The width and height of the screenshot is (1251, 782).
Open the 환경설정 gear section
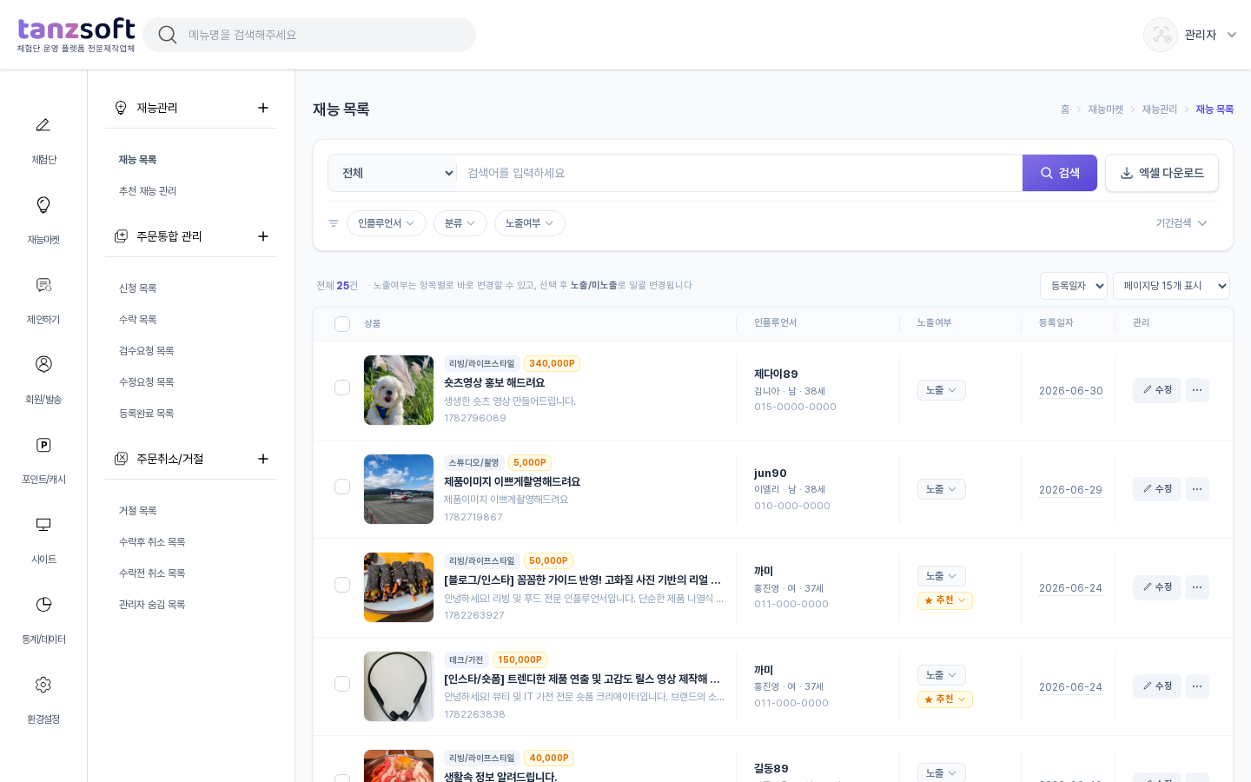[x=43, y=699]
